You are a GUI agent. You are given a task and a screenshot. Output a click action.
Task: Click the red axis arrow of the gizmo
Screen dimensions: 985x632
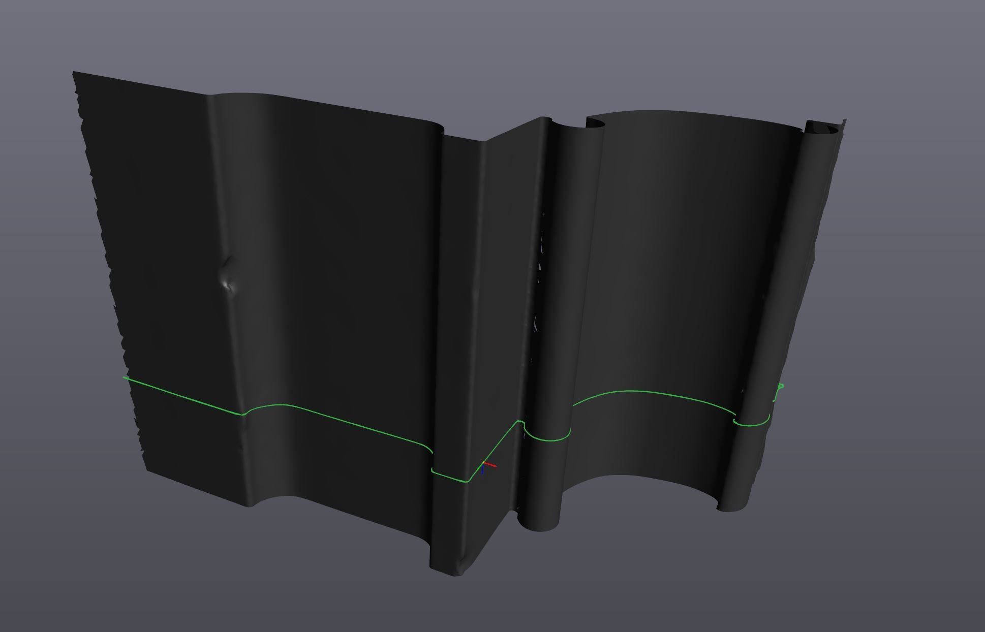[x=491, y=465]
